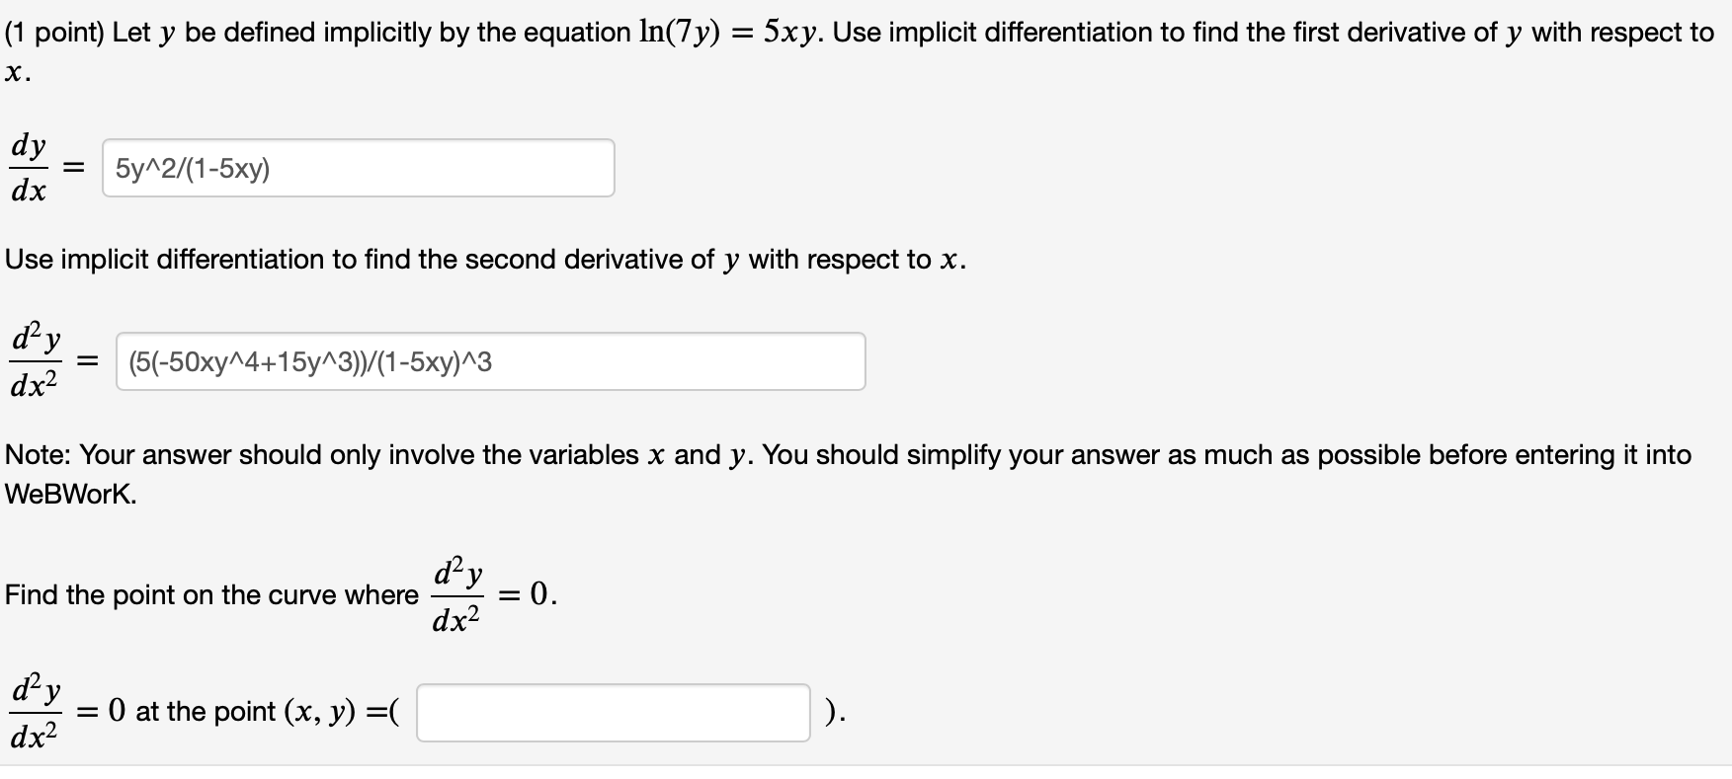Viewport: 1732px width, 779px height.
Task: Focus the second derivative answer input box
Action: (x=490, y=361)
